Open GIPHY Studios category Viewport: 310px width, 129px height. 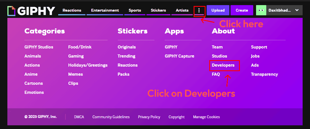[x=39, y=47]
